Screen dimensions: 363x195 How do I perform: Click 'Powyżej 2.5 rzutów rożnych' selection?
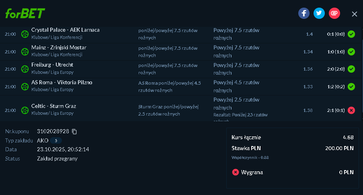[236, 104]
